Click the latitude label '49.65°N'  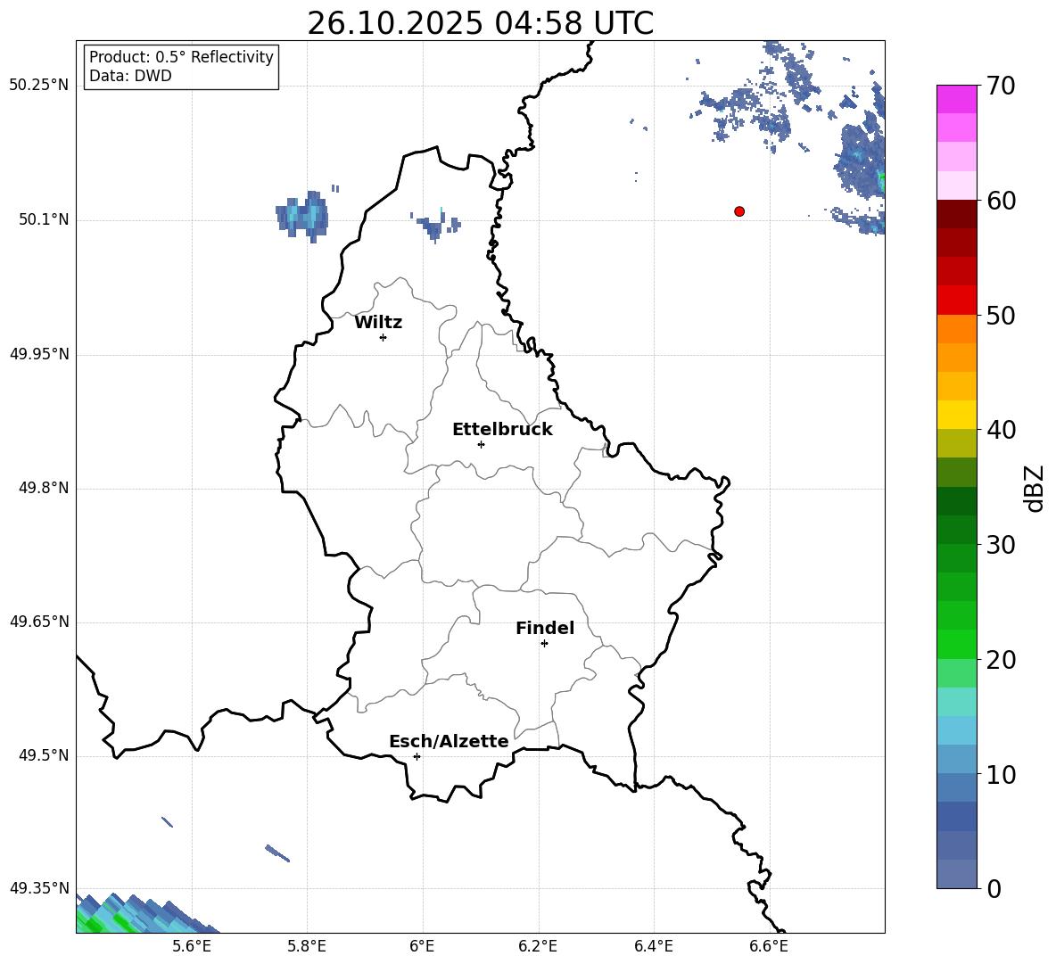[39, 622]
